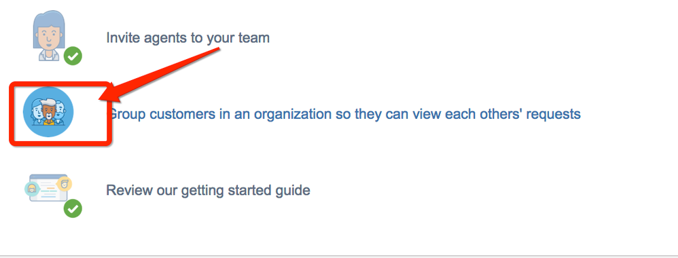Image resolution: width=678 pixels, height=258 pixels.
Task: Open the getting started guide window icon
Action: pos(46,189)
